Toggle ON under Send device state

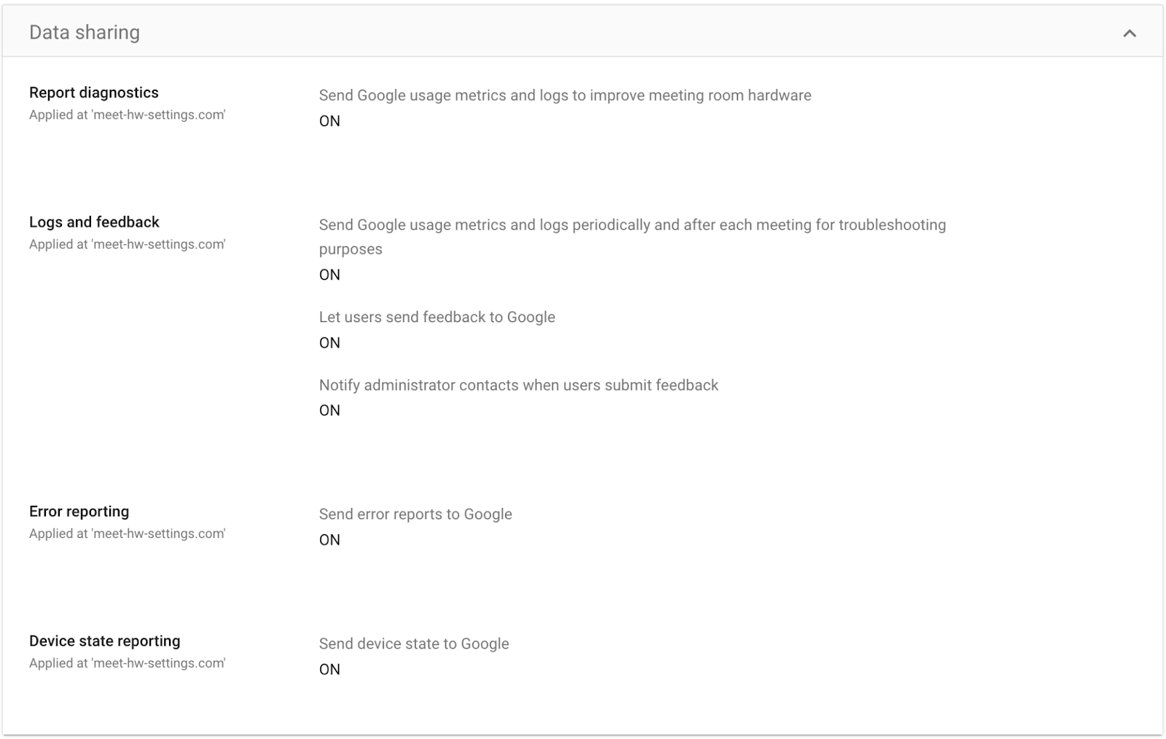(x=329, y=669)
